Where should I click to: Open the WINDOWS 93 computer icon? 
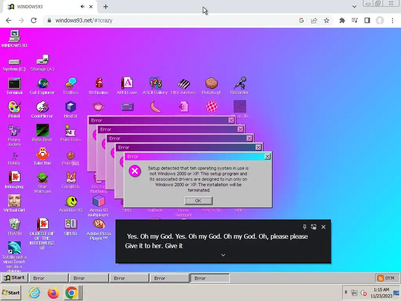click(x=14, y=39)
